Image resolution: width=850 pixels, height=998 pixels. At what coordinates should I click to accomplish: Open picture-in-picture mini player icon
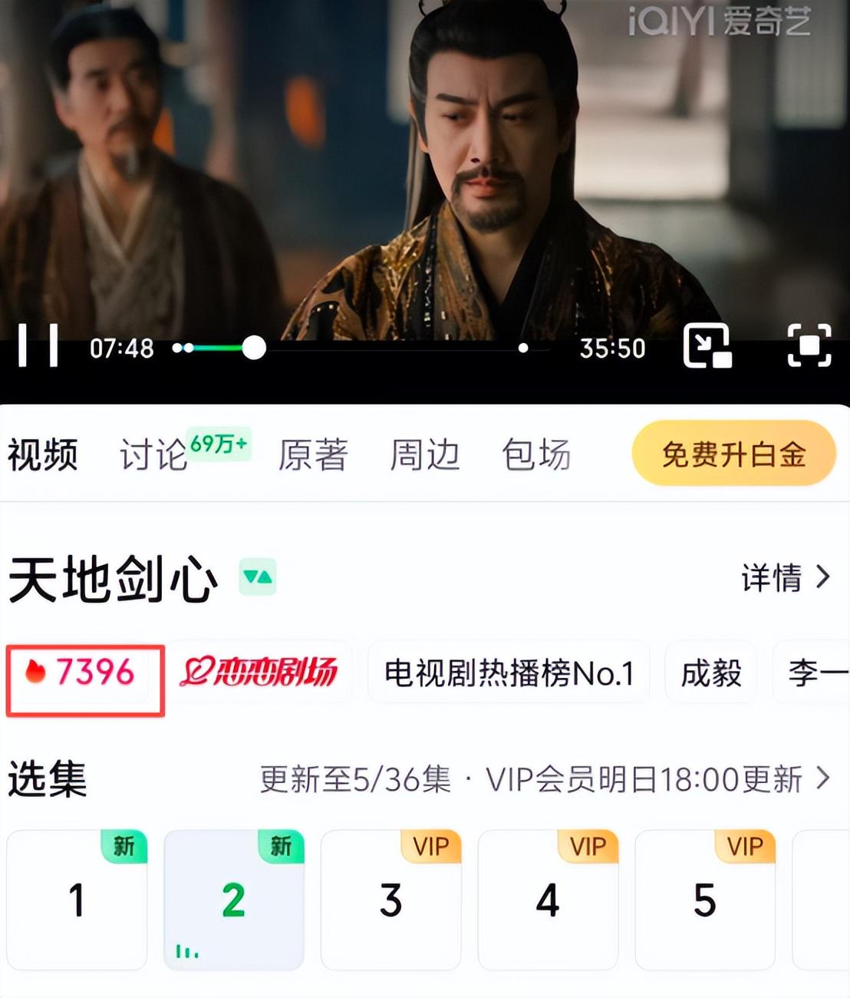click(x=707, y=346)
